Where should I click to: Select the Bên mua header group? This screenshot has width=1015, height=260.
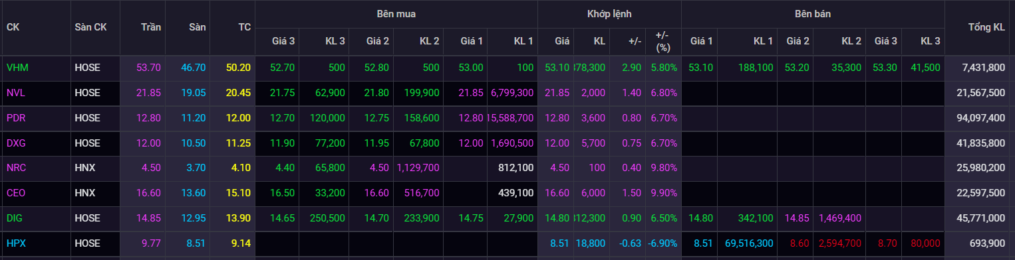pyautogui.click(x=396, y=13)
